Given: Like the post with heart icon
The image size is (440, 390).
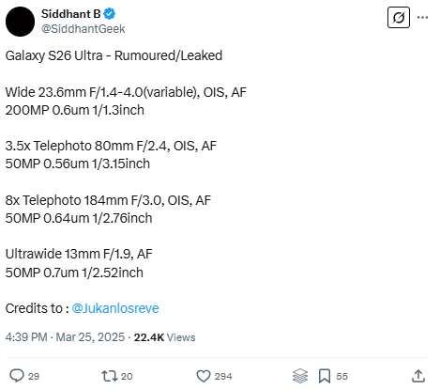Looking at the screenshot, I should [x=204, y=376].
